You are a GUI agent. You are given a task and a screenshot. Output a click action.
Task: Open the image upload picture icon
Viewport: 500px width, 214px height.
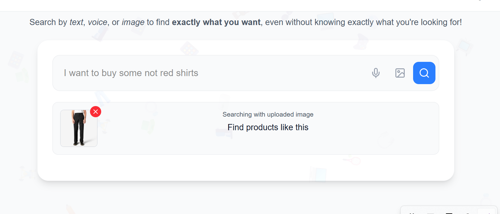point(400,73)
